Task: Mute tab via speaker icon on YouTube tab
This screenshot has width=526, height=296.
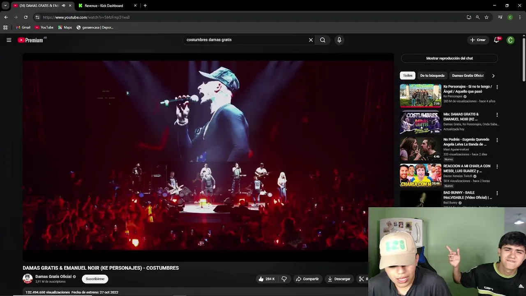Action: point(63,6)
